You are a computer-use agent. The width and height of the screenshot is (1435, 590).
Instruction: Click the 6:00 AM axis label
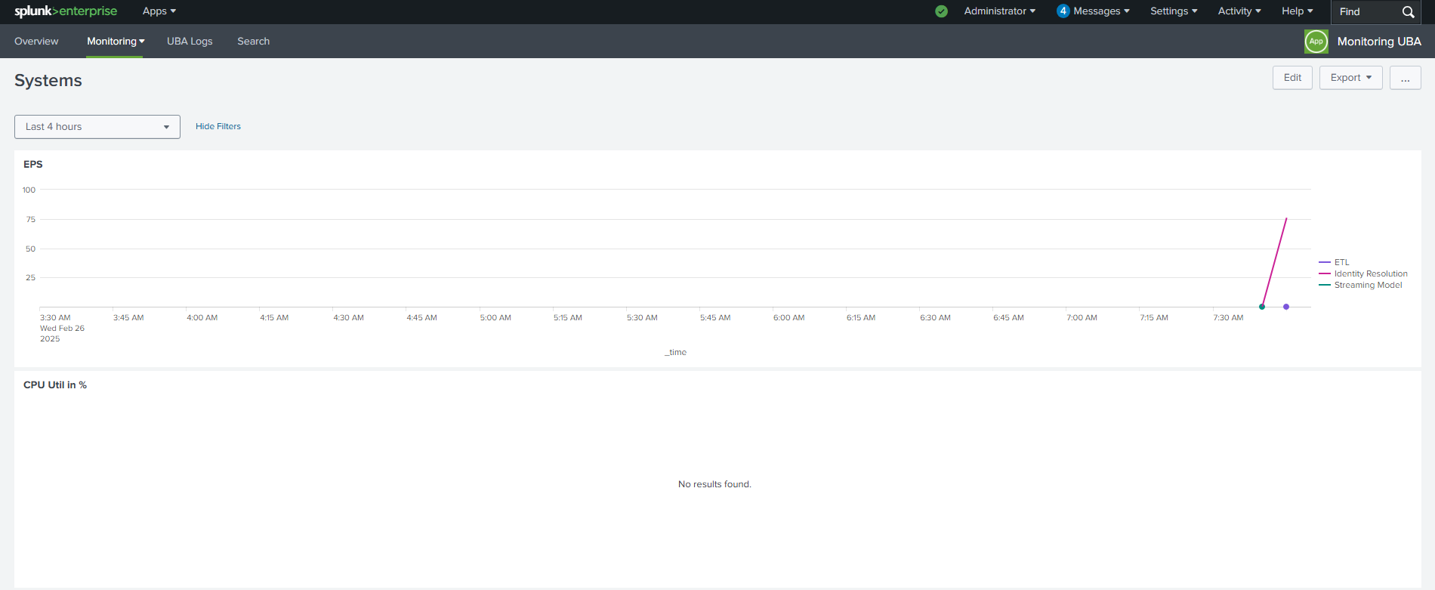click(788, 318)
